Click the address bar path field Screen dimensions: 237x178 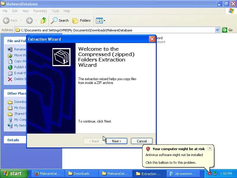click(115, 30)
